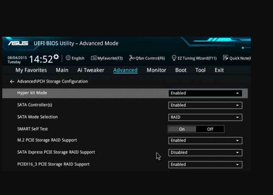
Task: Open the Ai Tweaker tab
Action: click(x=91, y=70)
